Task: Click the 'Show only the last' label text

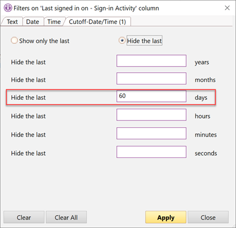Action: click(44, 41)
